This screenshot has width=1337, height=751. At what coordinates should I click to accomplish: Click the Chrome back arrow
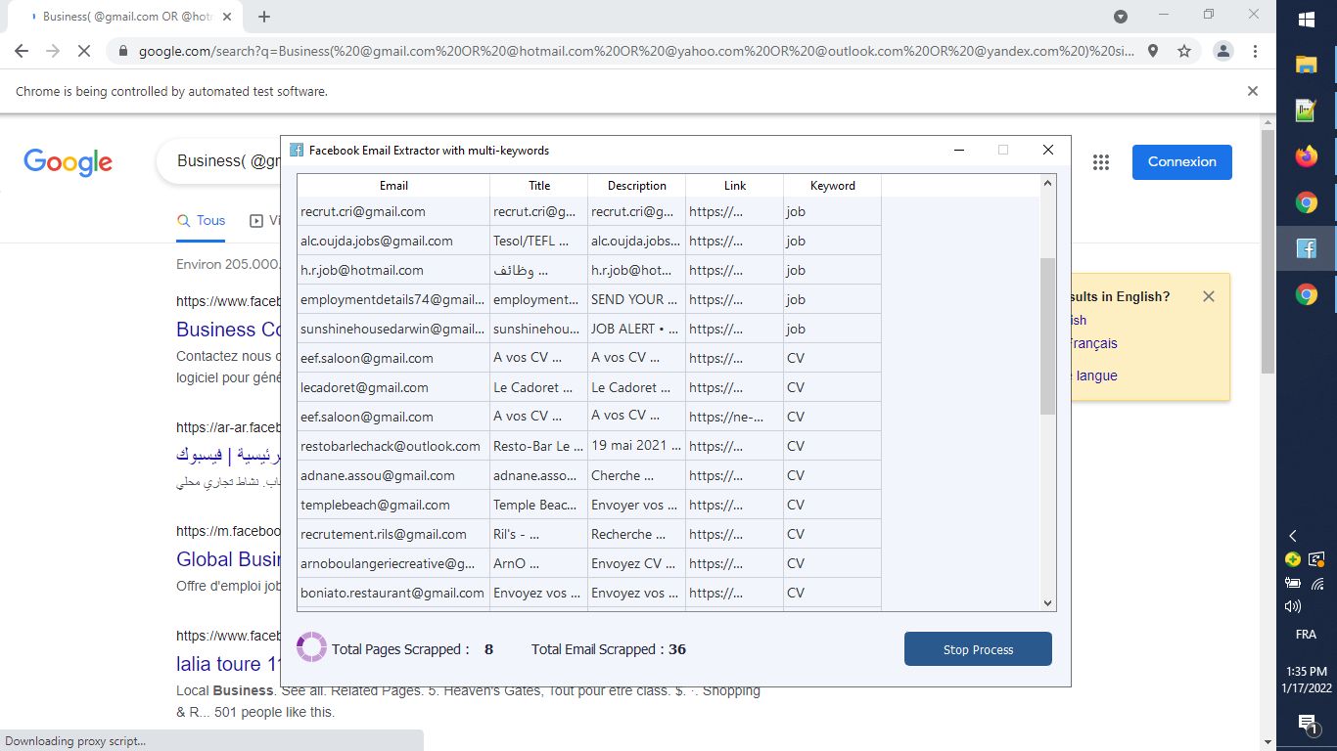[x=22, y=51]
